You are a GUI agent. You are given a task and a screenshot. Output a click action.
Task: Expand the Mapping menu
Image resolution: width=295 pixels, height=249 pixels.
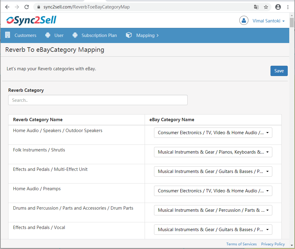pos(147,35)
